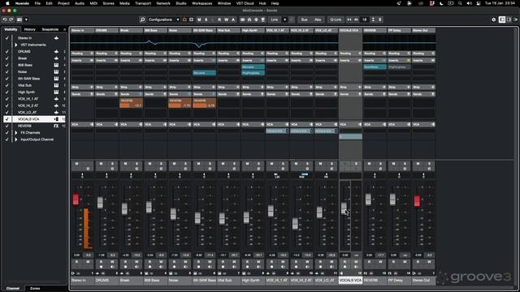The height and width of the screenshot is (292, 520).
Task: Select the High Synth channel name label
Action: (x=253, y=281)
